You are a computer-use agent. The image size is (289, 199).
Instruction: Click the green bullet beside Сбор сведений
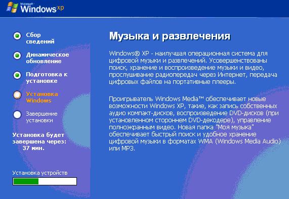(17, 36)
